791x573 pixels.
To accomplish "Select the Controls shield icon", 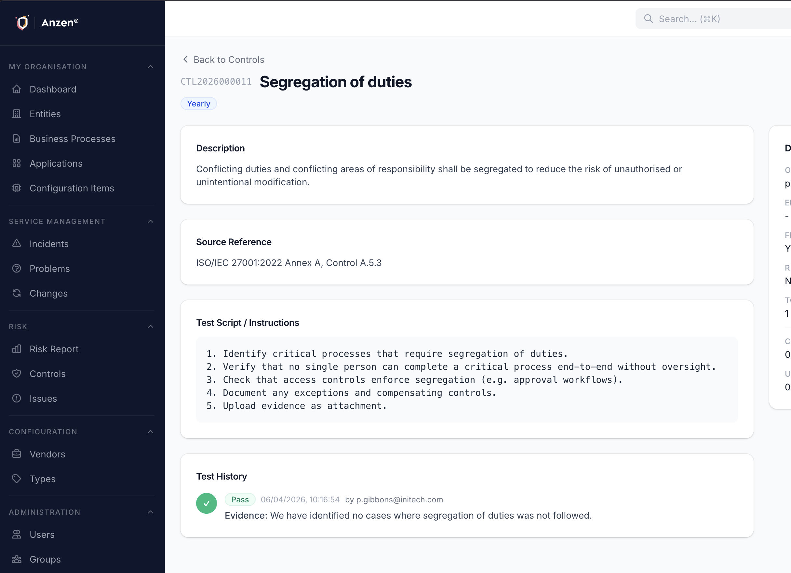I will (17, 373).
